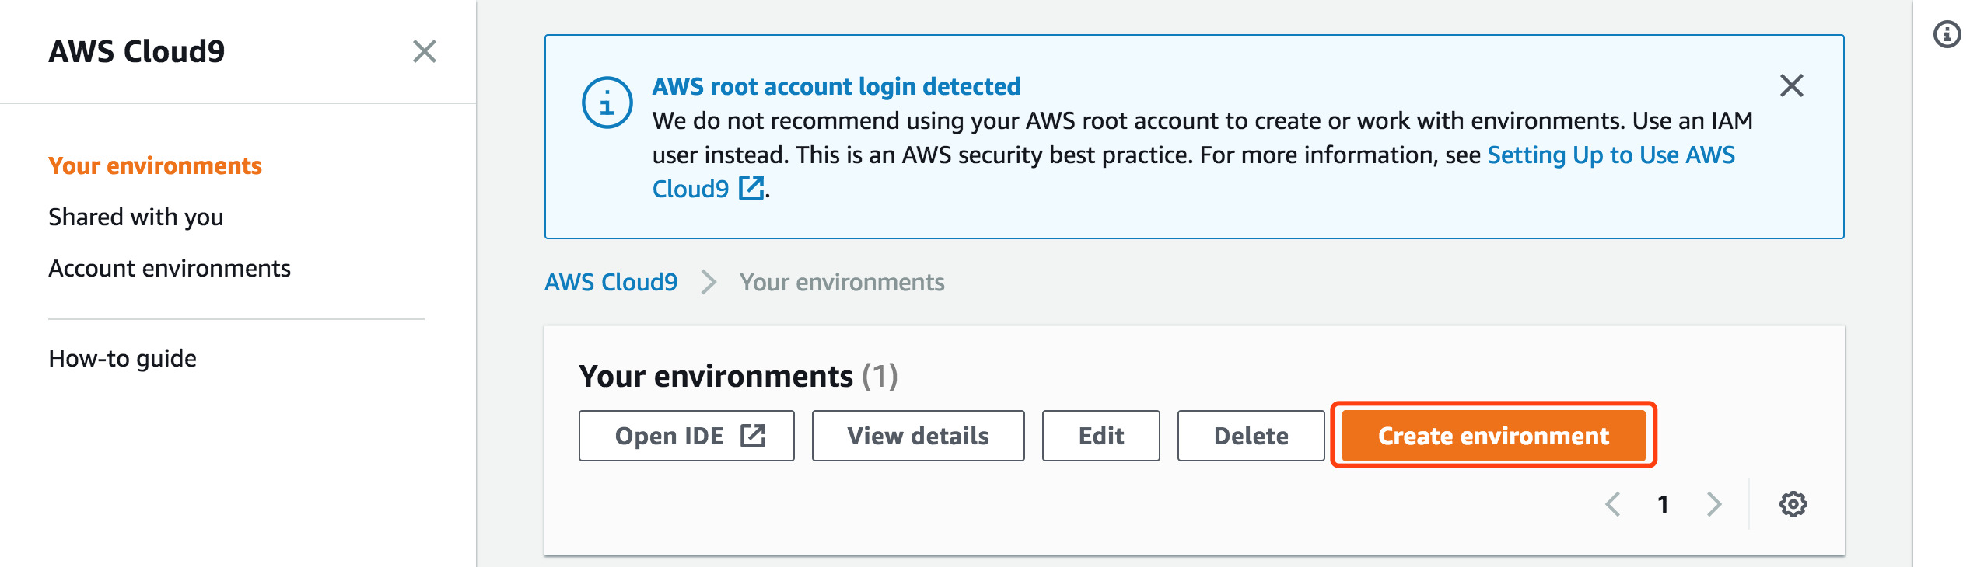Image resolution: width=1977 pixels, height=567 pixels.
Task: Open table preferences gear icon
Action: tap(1793, 504)
